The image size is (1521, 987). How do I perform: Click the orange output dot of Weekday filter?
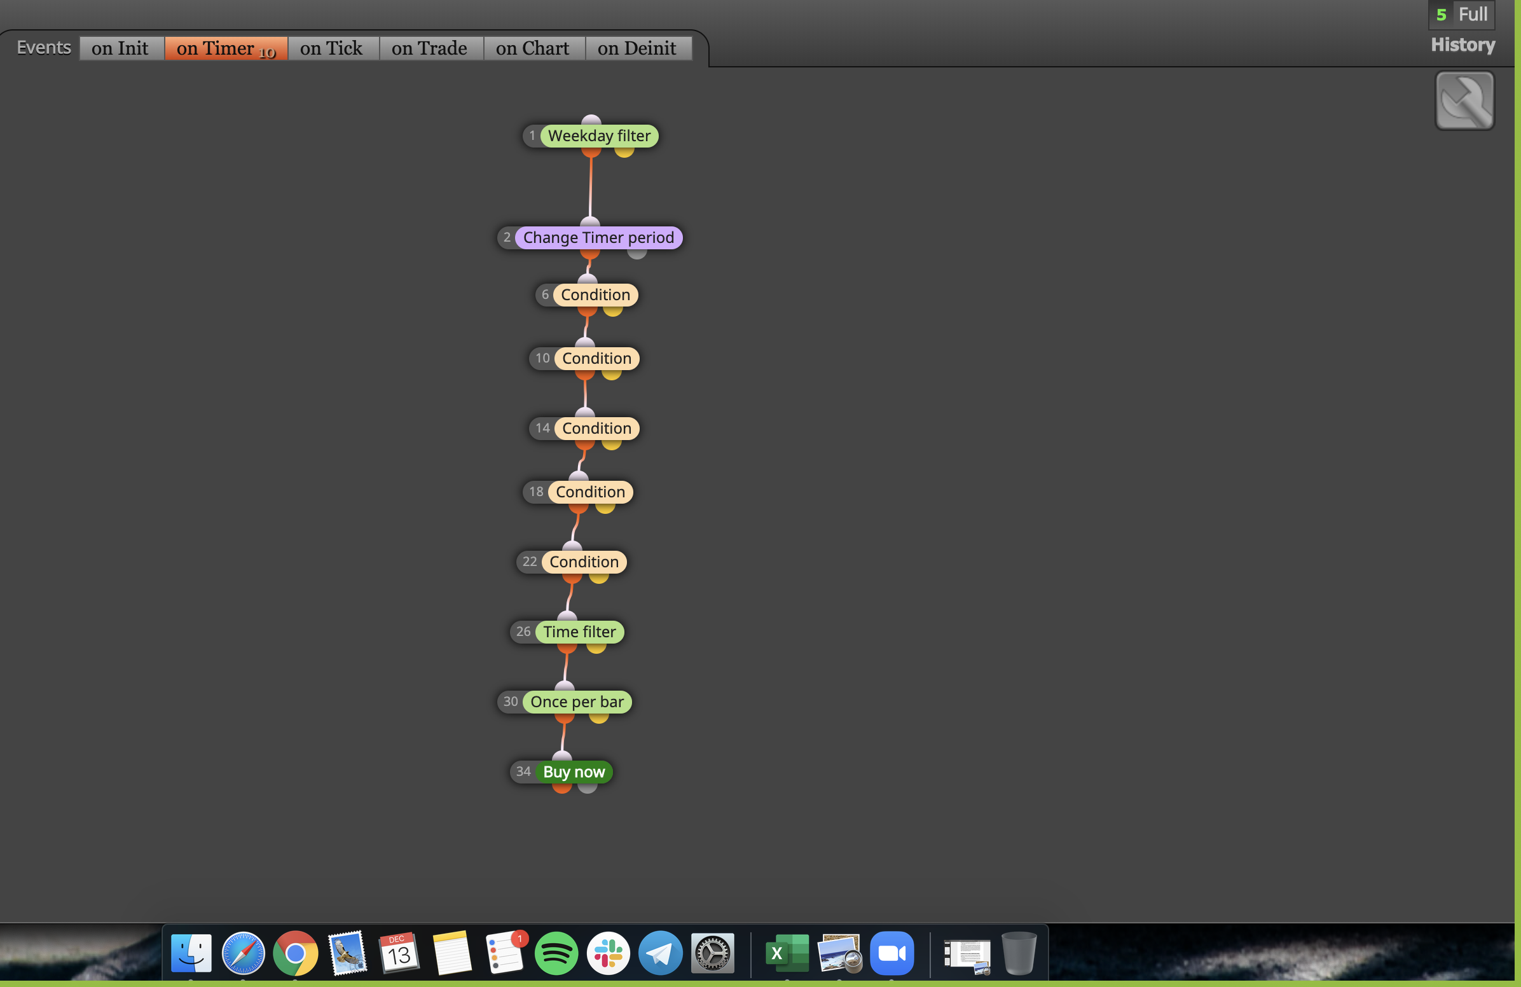591,151
